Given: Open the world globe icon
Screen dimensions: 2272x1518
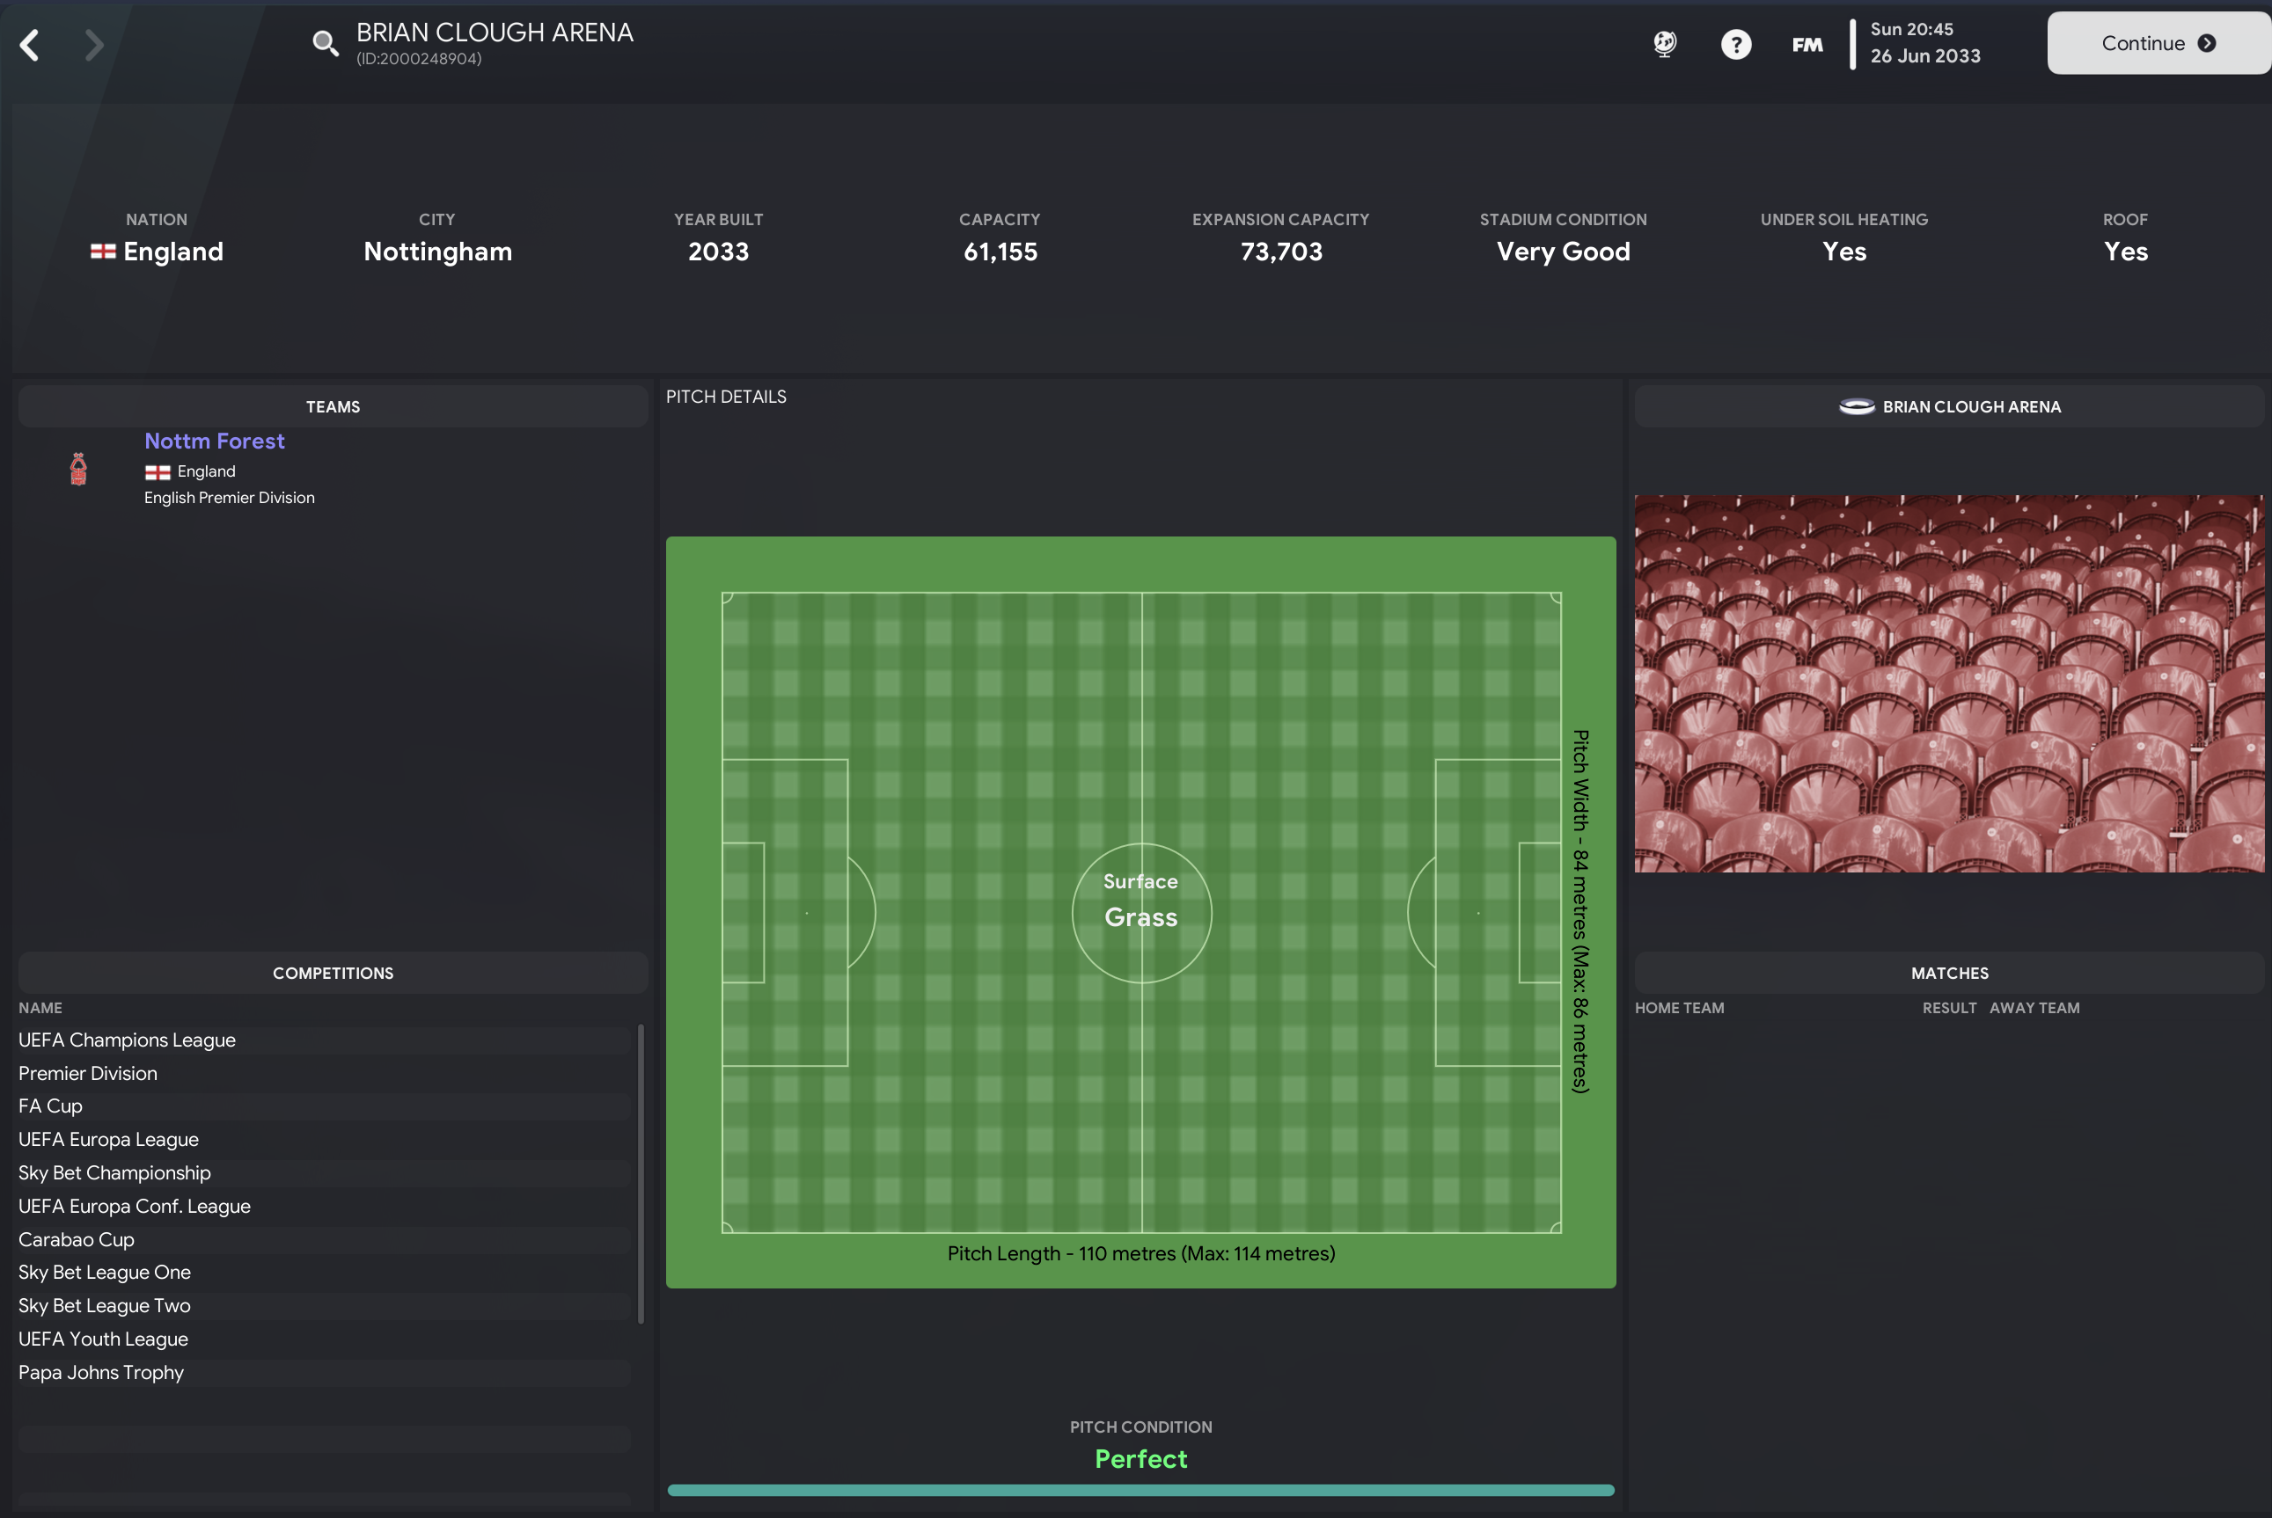Looking at the screenshot, I should point(1664,44).
